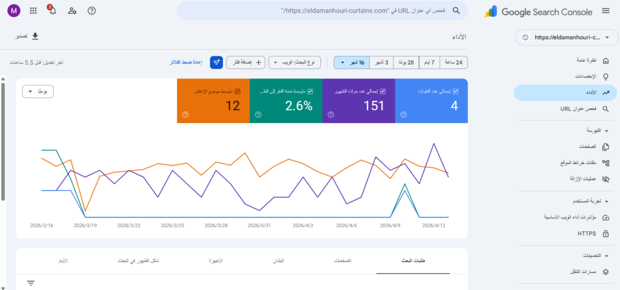
Task: Click the URL inspection search field
Action: click(x=321, y=11)
